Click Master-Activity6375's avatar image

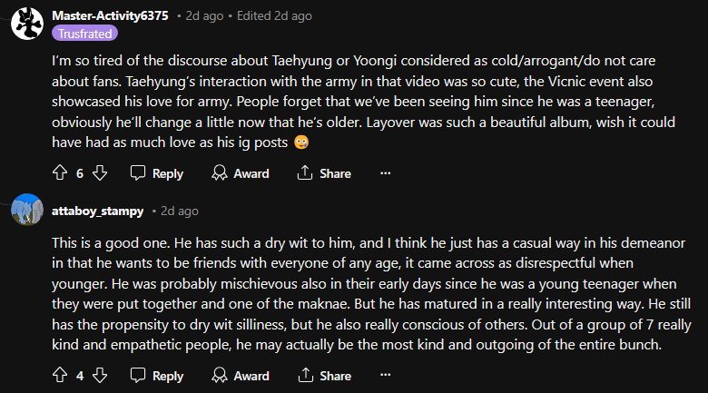[26, 22]
